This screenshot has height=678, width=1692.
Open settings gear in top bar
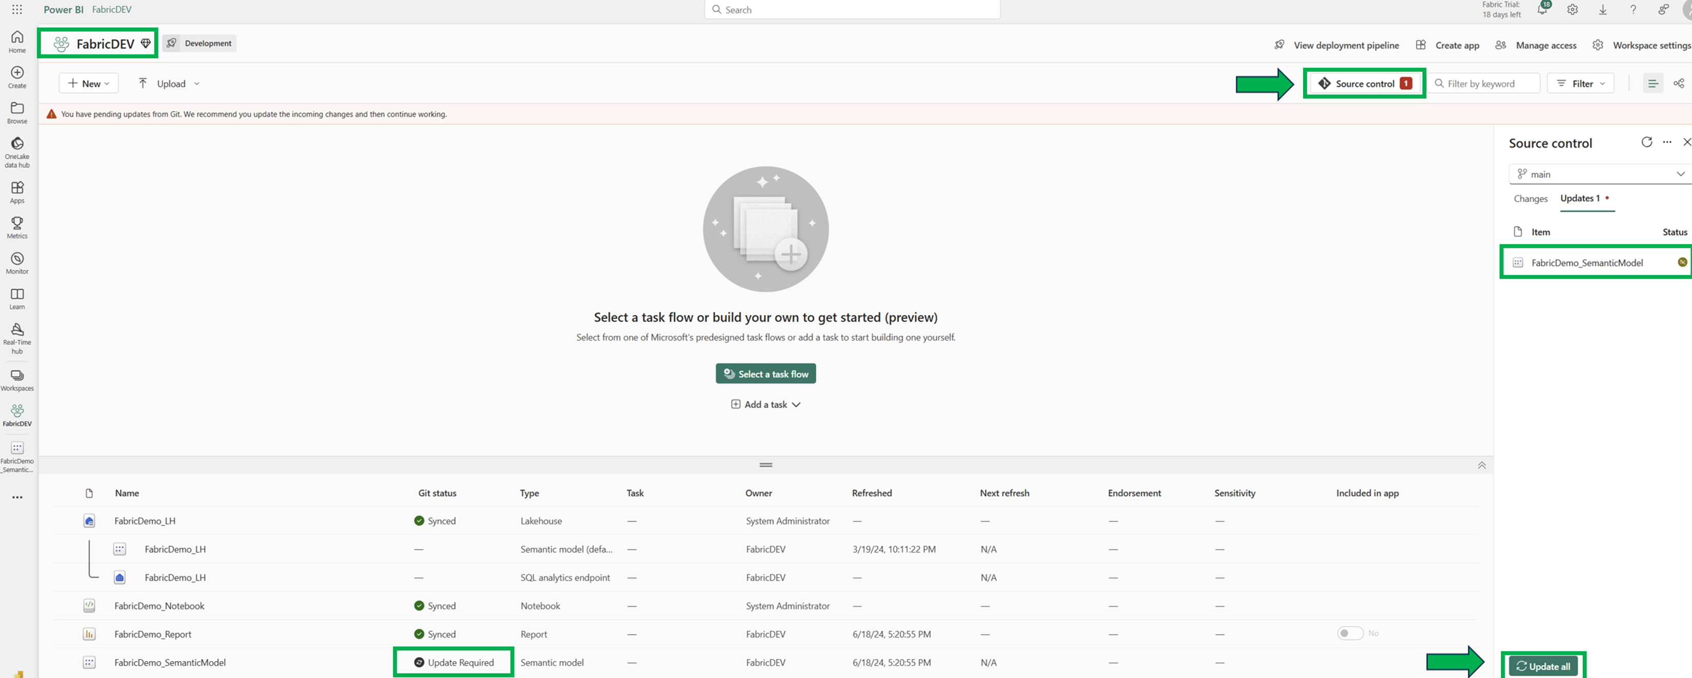click(1572, 10)
